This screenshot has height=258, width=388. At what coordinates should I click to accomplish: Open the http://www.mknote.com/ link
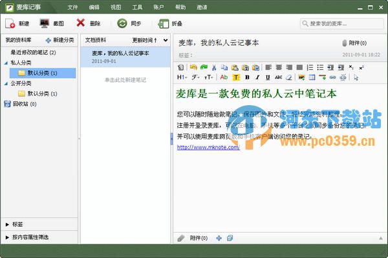208,148
